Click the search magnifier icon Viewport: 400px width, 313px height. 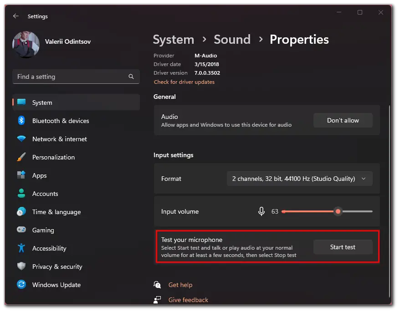point(131,77)
